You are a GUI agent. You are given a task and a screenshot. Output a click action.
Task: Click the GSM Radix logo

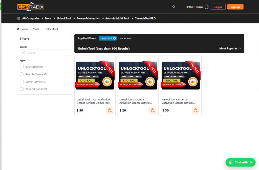point(31,7)
